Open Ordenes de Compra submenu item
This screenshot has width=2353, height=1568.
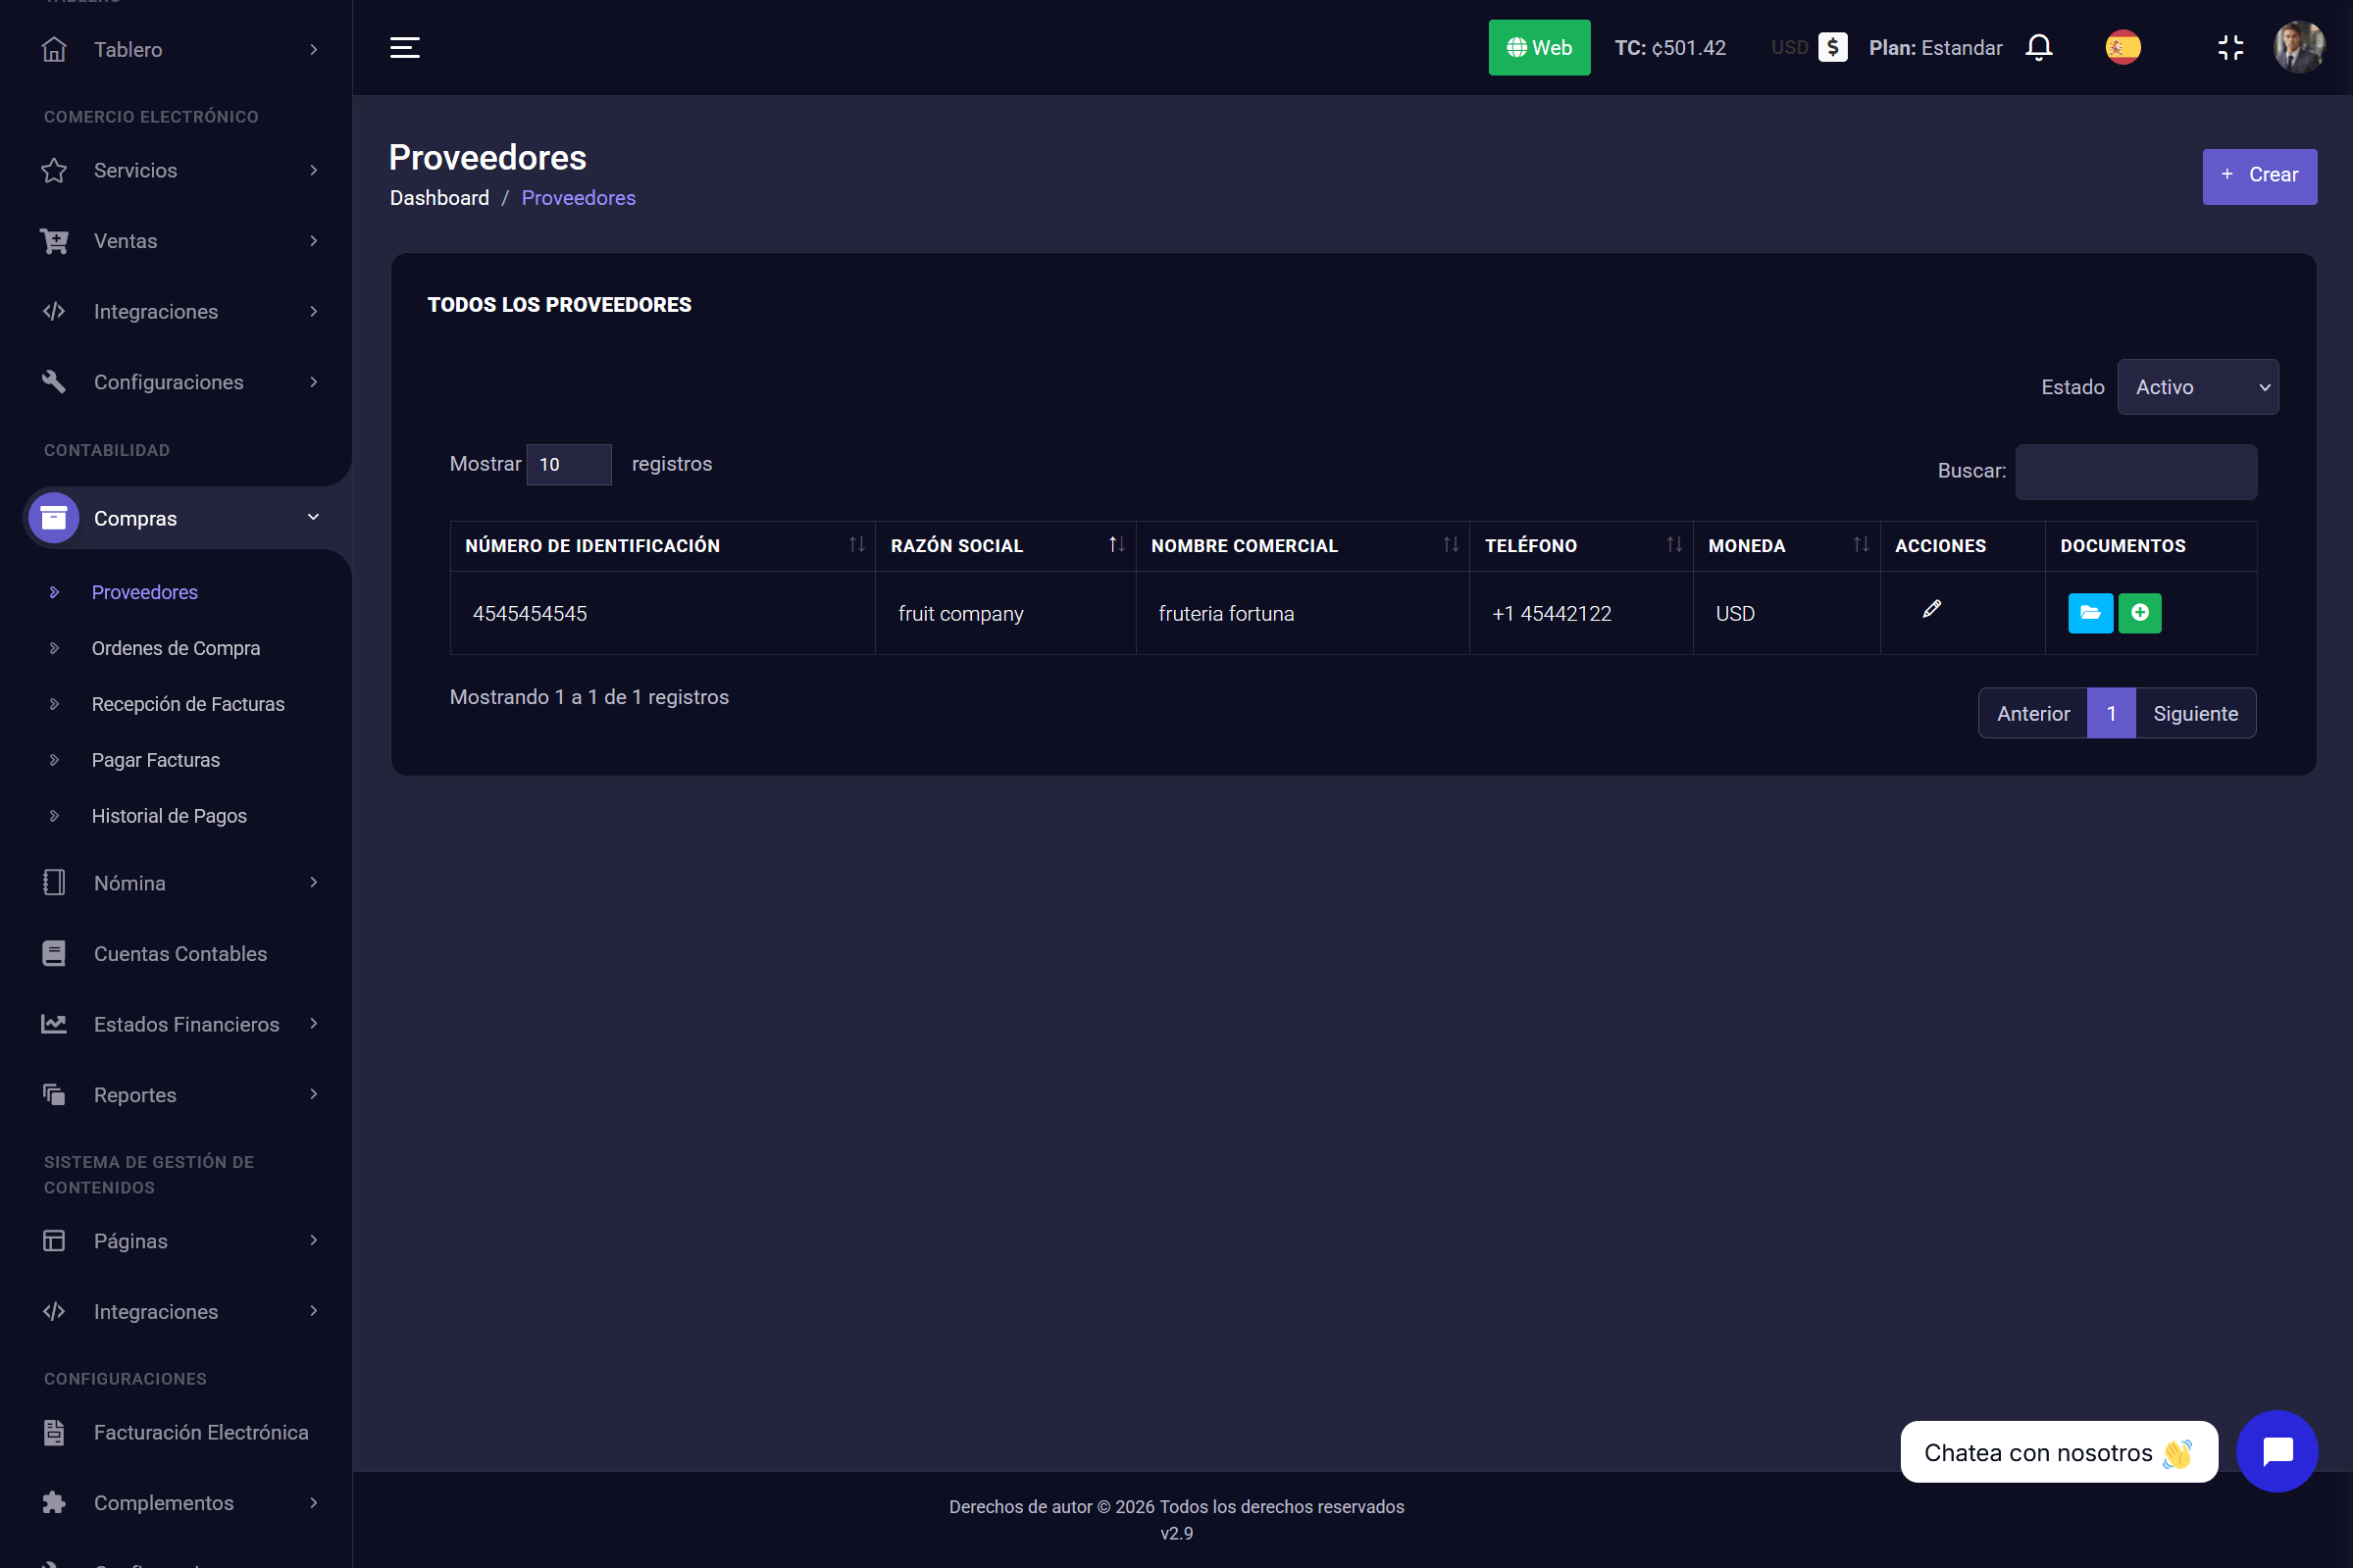tap(176, 648)
